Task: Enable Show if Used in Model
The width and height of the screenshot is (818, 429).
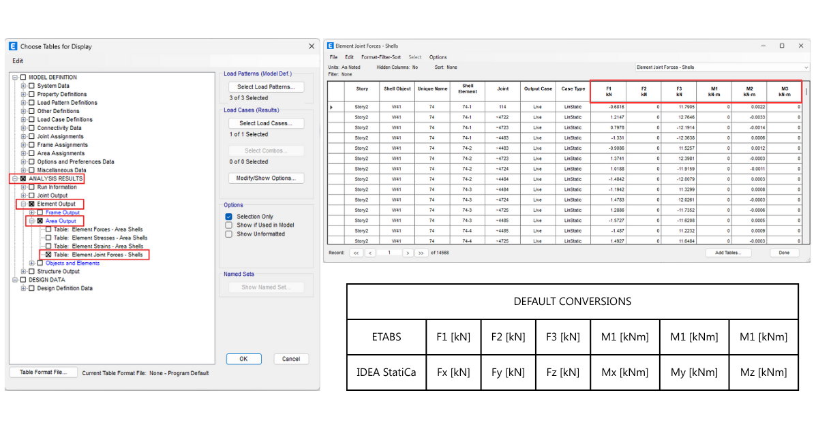Action: (229, 225)
